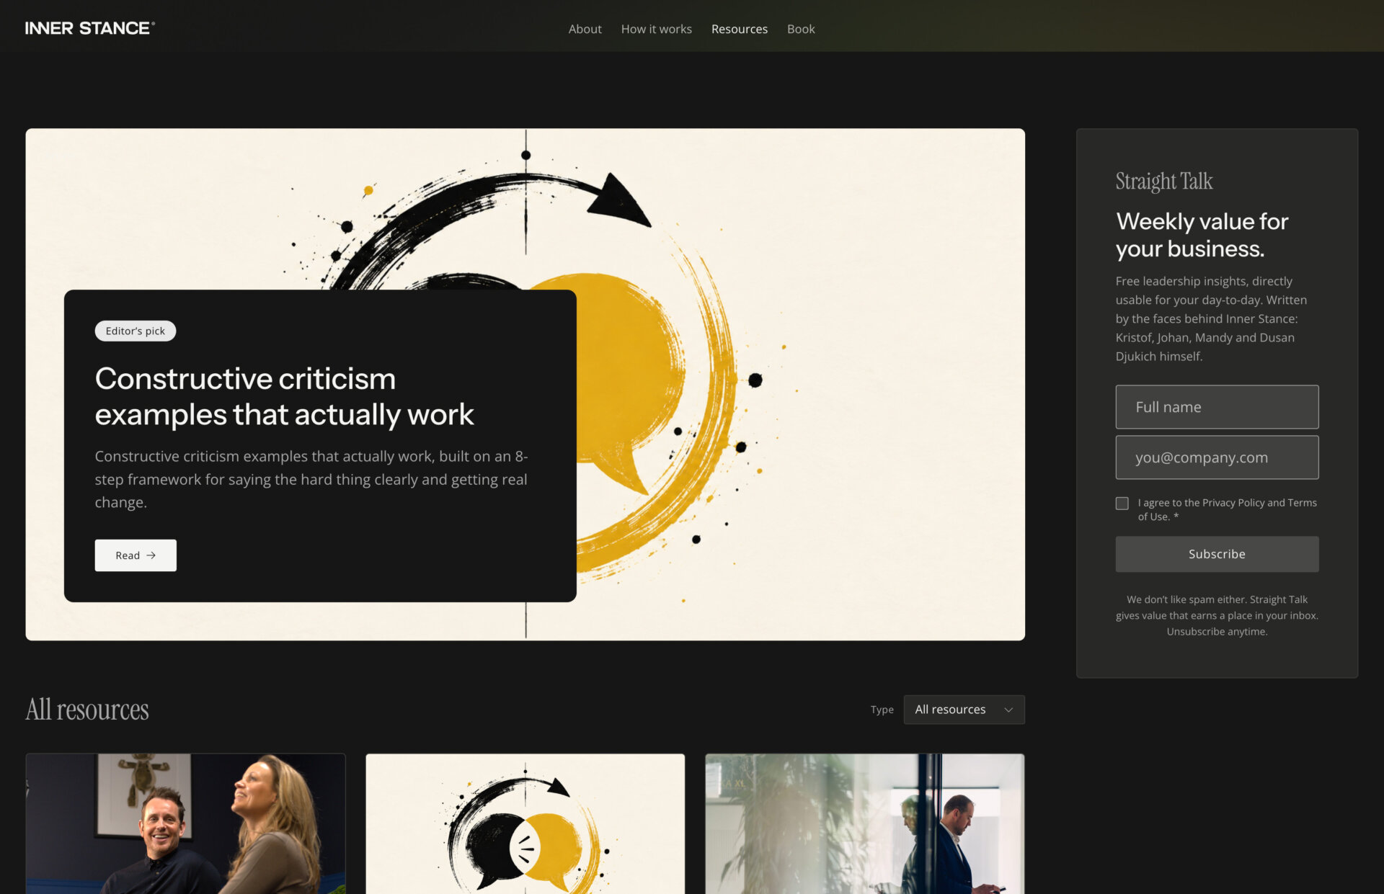
Task: Click the Free leadership insights paragraph
Action: 1211,318
